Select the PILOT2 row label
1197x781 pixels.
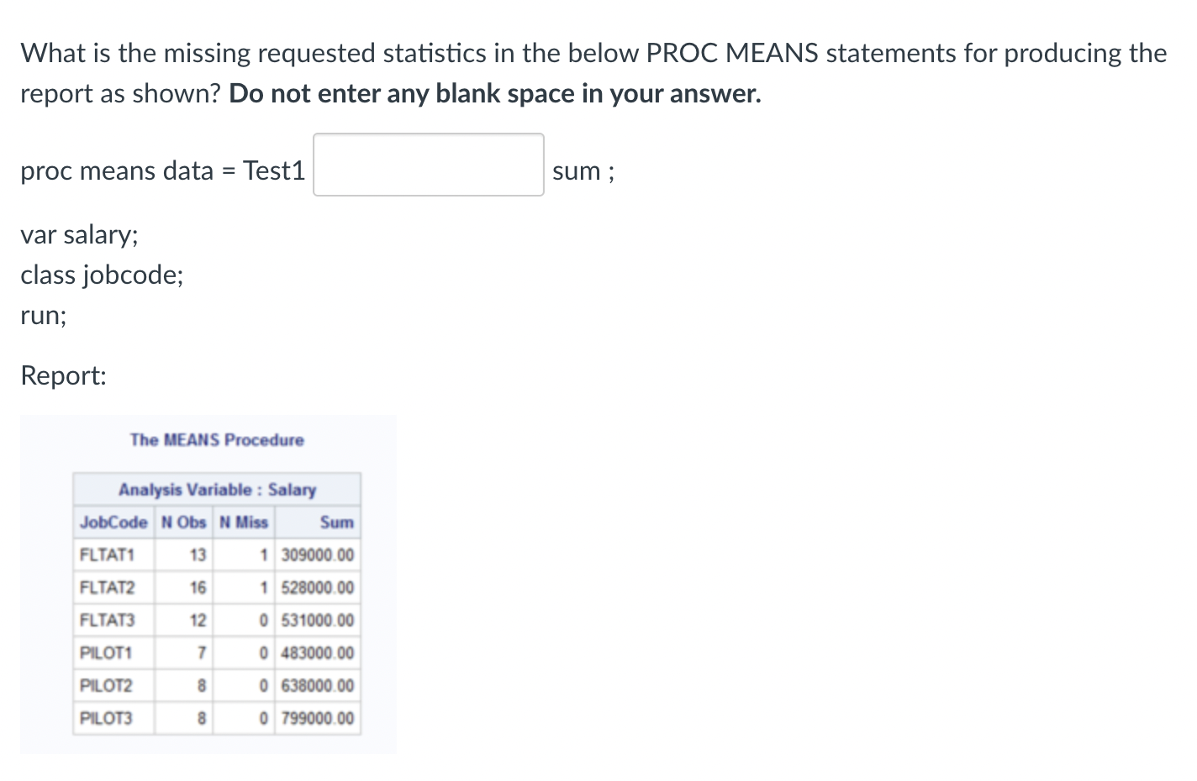coord(106,686)
